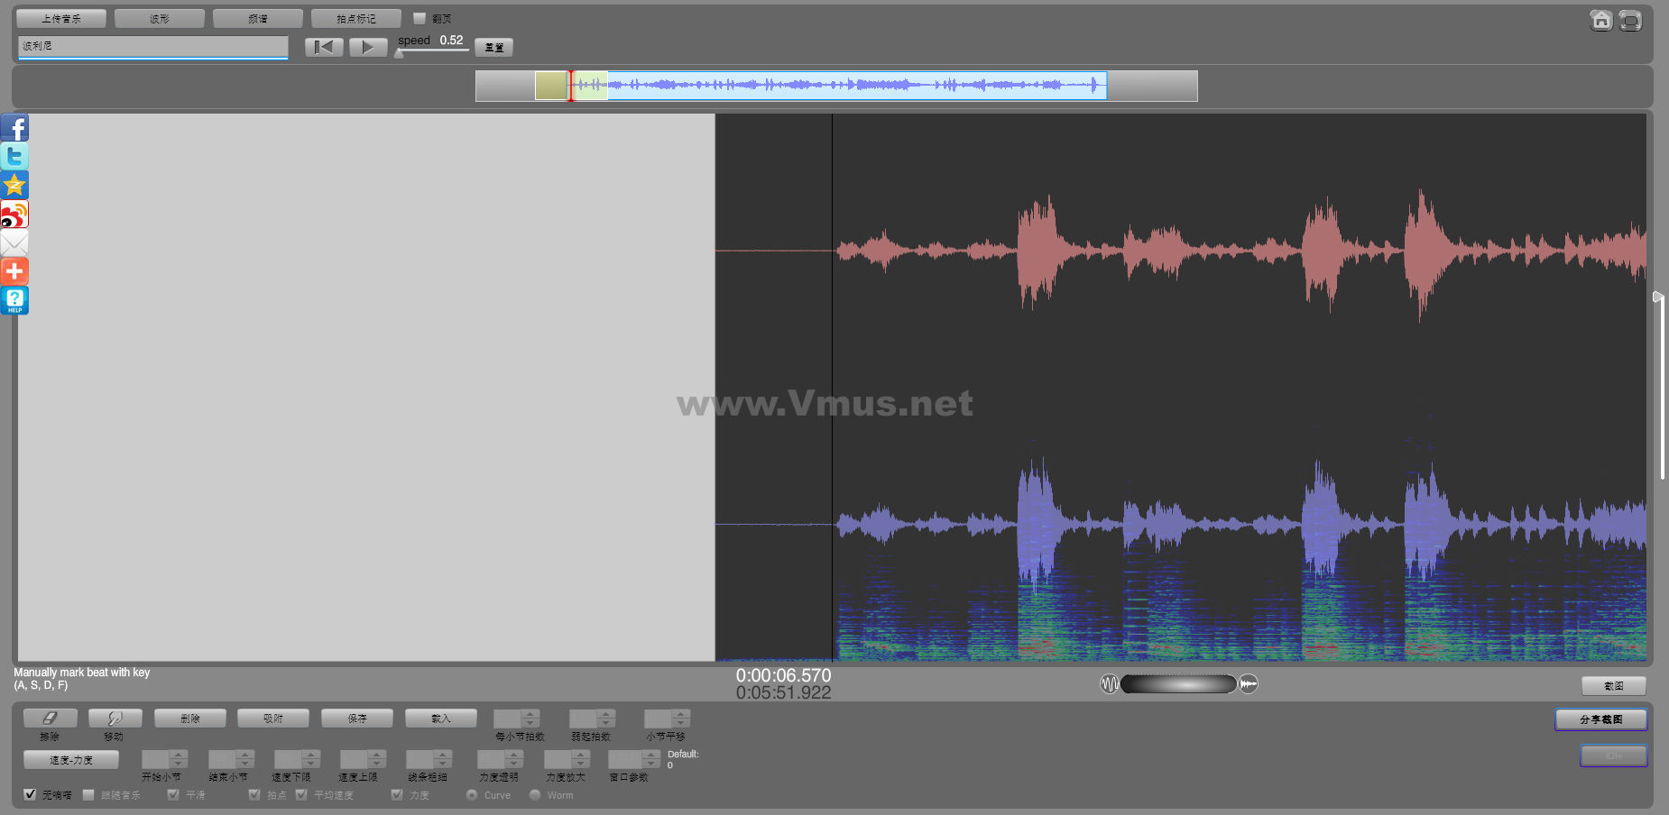This screenshot has height=815, width=1669.
Task: Click the 结束小节 stepper down arrow
Action: pyautogui.click(x=245, y=764)
